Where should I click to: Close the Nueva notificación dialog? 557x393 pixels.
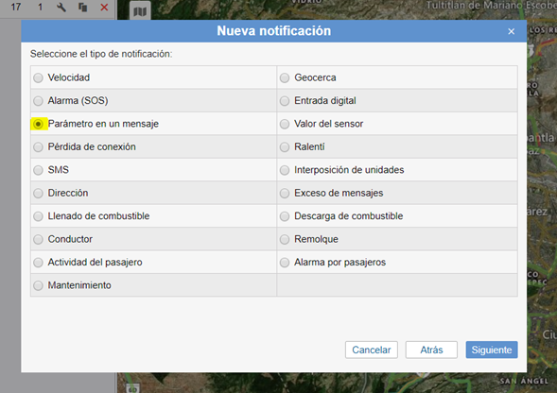click(x=512, y=31)
